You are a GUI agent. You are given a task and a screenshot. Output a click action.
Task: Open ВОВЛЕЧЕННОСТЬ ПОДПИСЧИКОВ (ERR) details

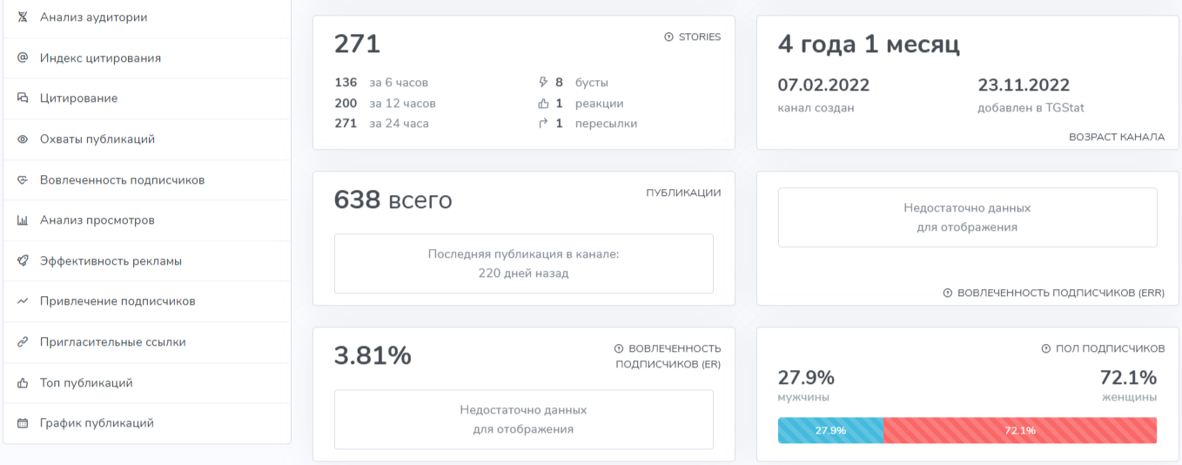point(1054,293)
